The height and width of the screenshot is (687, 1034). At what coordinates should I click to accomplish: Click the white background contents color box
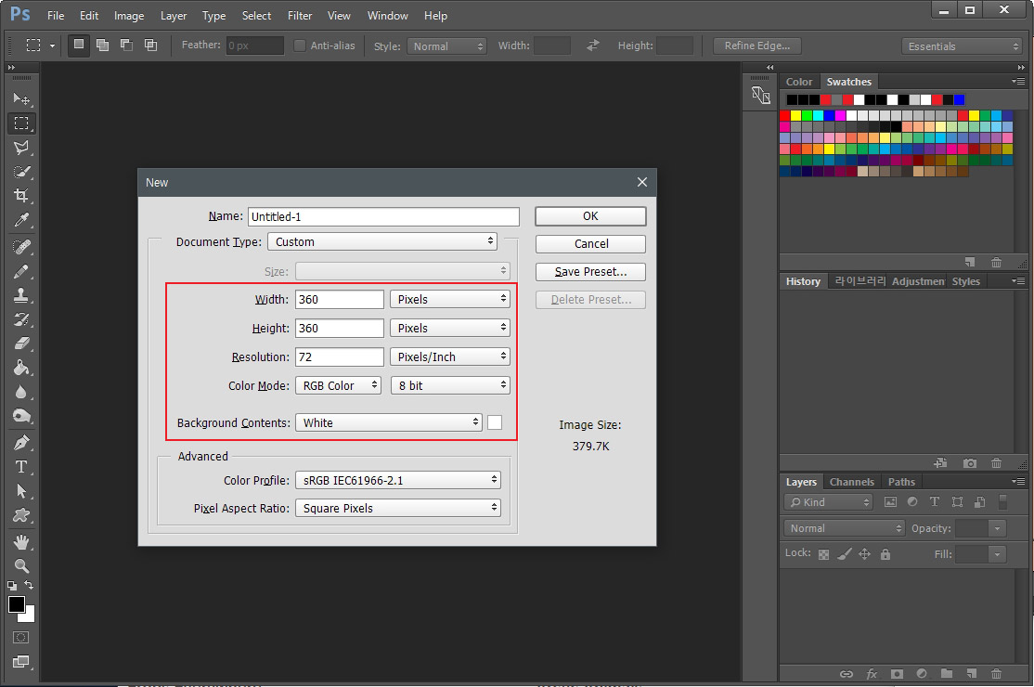[x=495, y=422]
